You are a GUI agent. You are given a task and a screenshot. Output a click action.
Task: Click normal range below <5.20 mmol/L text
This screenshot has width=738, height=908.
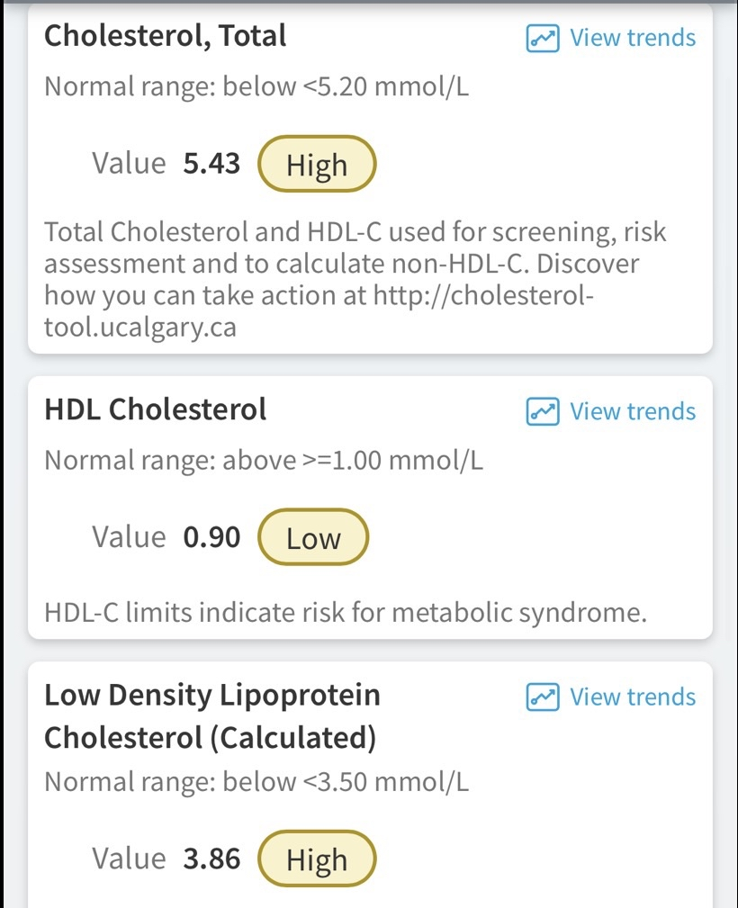click(256, 87)
